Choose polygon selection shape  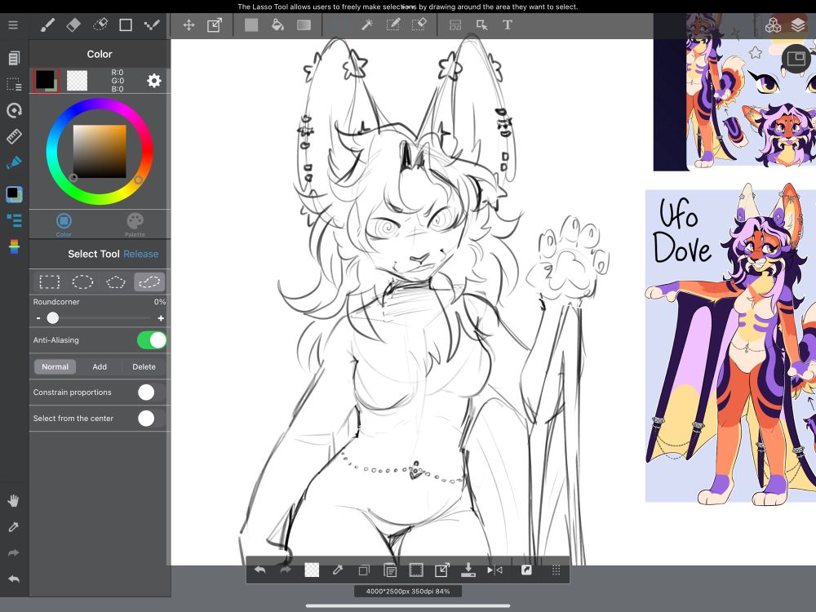pyautogui.click(x=116, y=282)
